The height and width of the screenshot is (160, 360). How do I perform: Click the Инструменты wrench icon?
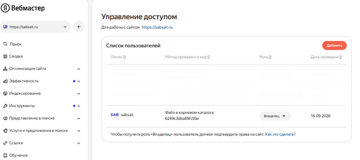click(5, 106)
